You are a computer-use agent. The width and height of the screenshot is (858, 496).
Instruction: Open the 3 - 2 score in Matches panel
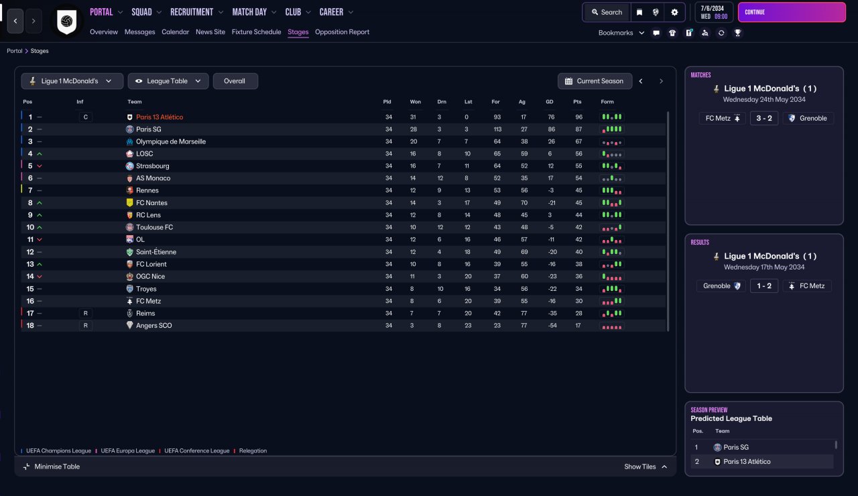(764, 118)
